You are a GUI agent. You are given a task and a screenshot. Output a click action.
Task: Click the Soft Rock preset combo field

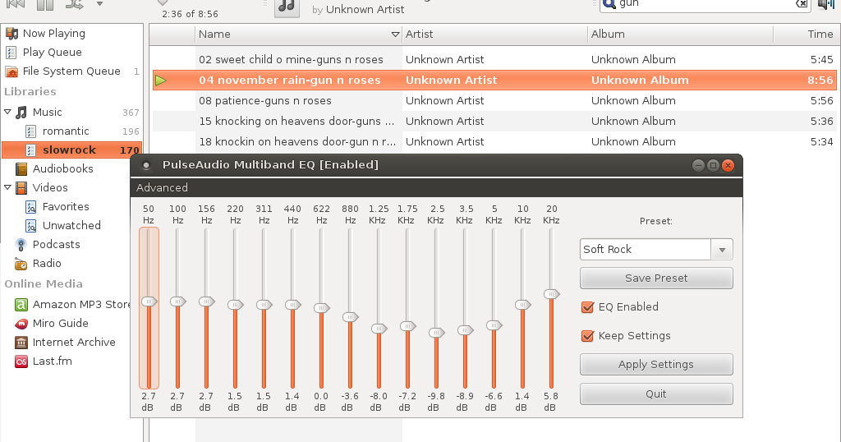(x=646, y=250)
